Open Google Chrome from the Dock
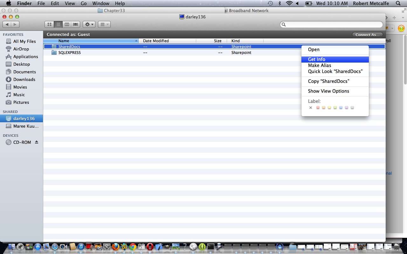The image size is (407, 254). coord(133,246)
